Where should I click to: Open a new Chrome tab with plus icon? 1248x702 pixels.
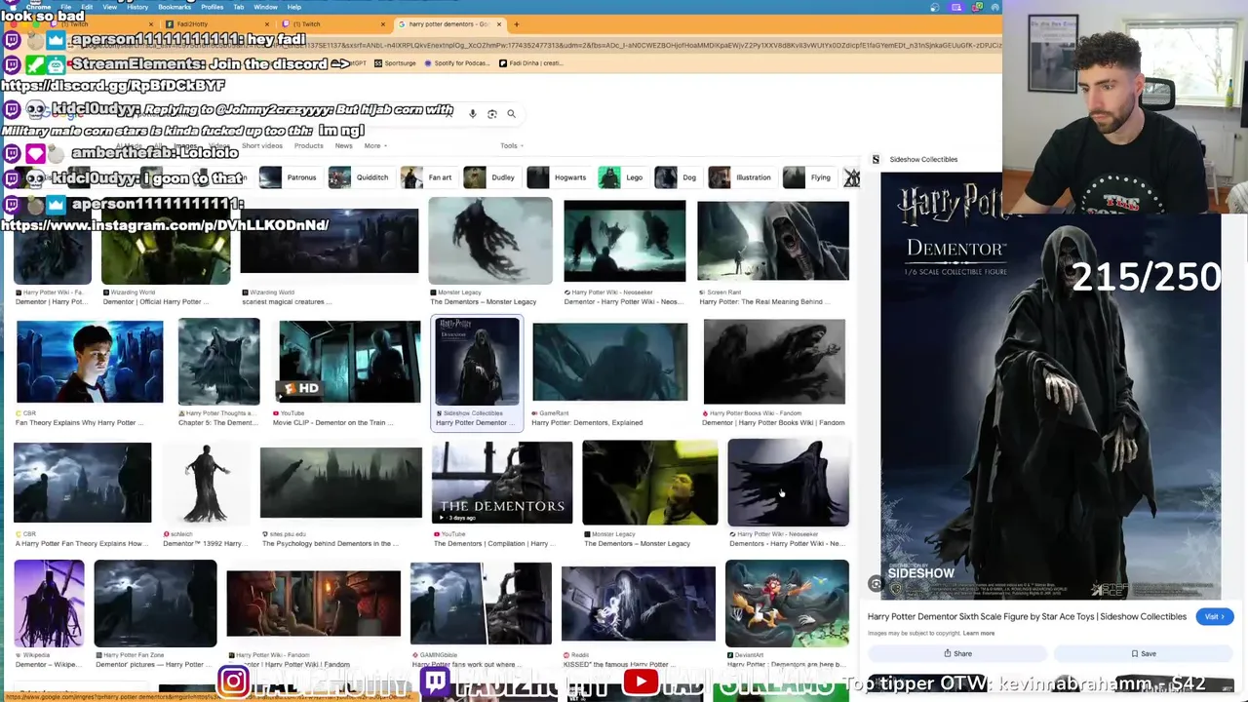tap(516, 24)
